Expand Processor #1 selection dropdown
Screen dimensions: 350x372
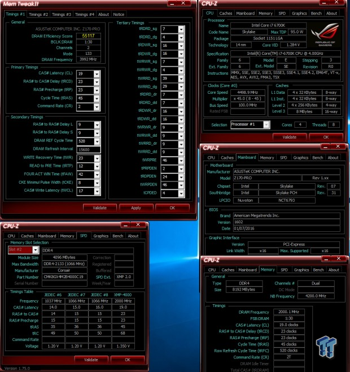266,124
